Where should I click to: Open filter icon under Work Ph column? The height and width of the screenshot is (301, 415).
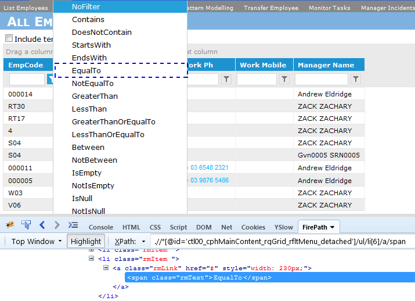pyautogui.click(x=226, y=79)
